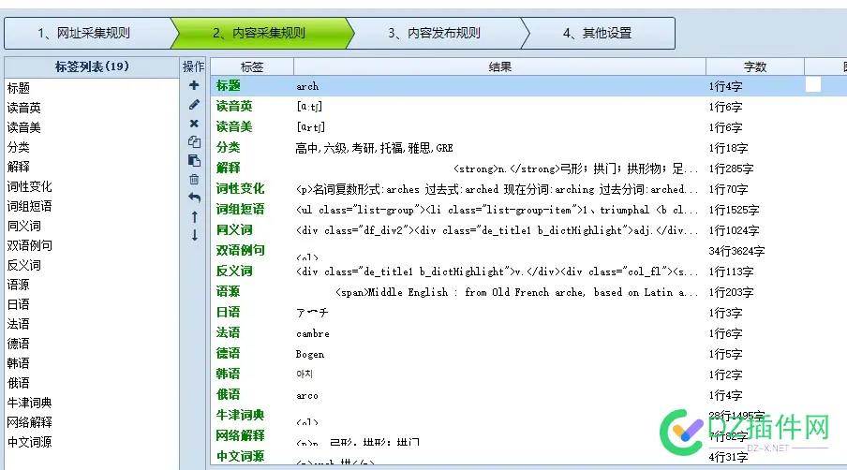Click the plus icon to add a tag

click(194, 85)
